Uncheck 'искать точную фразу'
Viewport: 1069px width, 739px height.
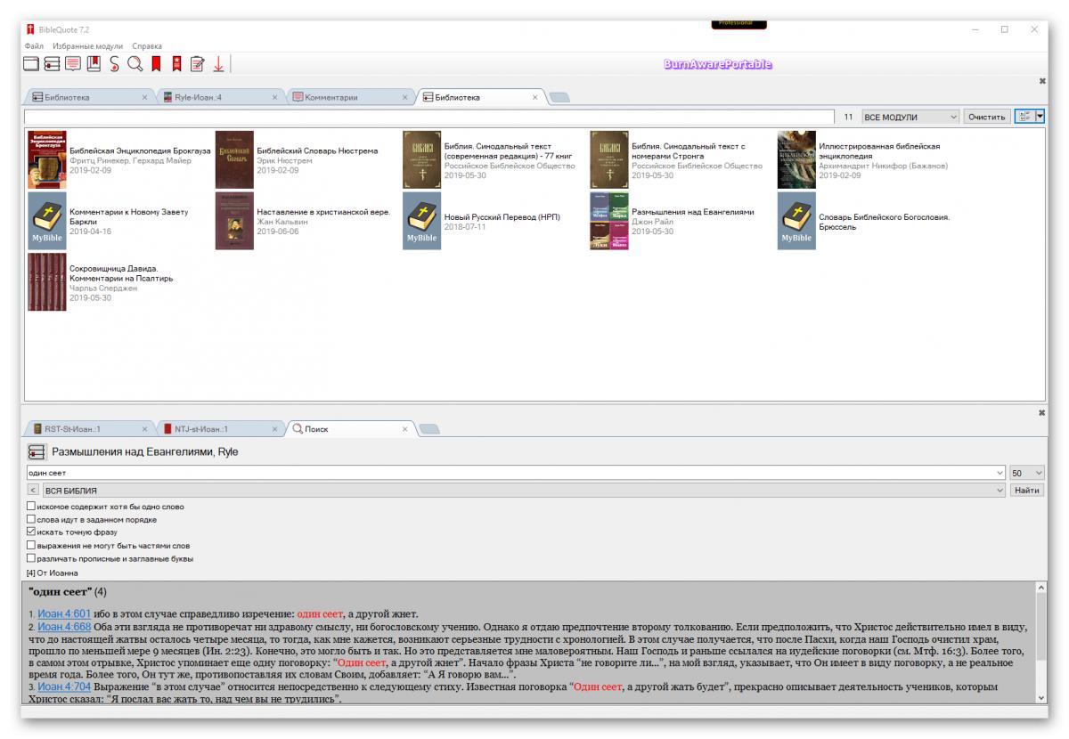(x=32, y=532)
